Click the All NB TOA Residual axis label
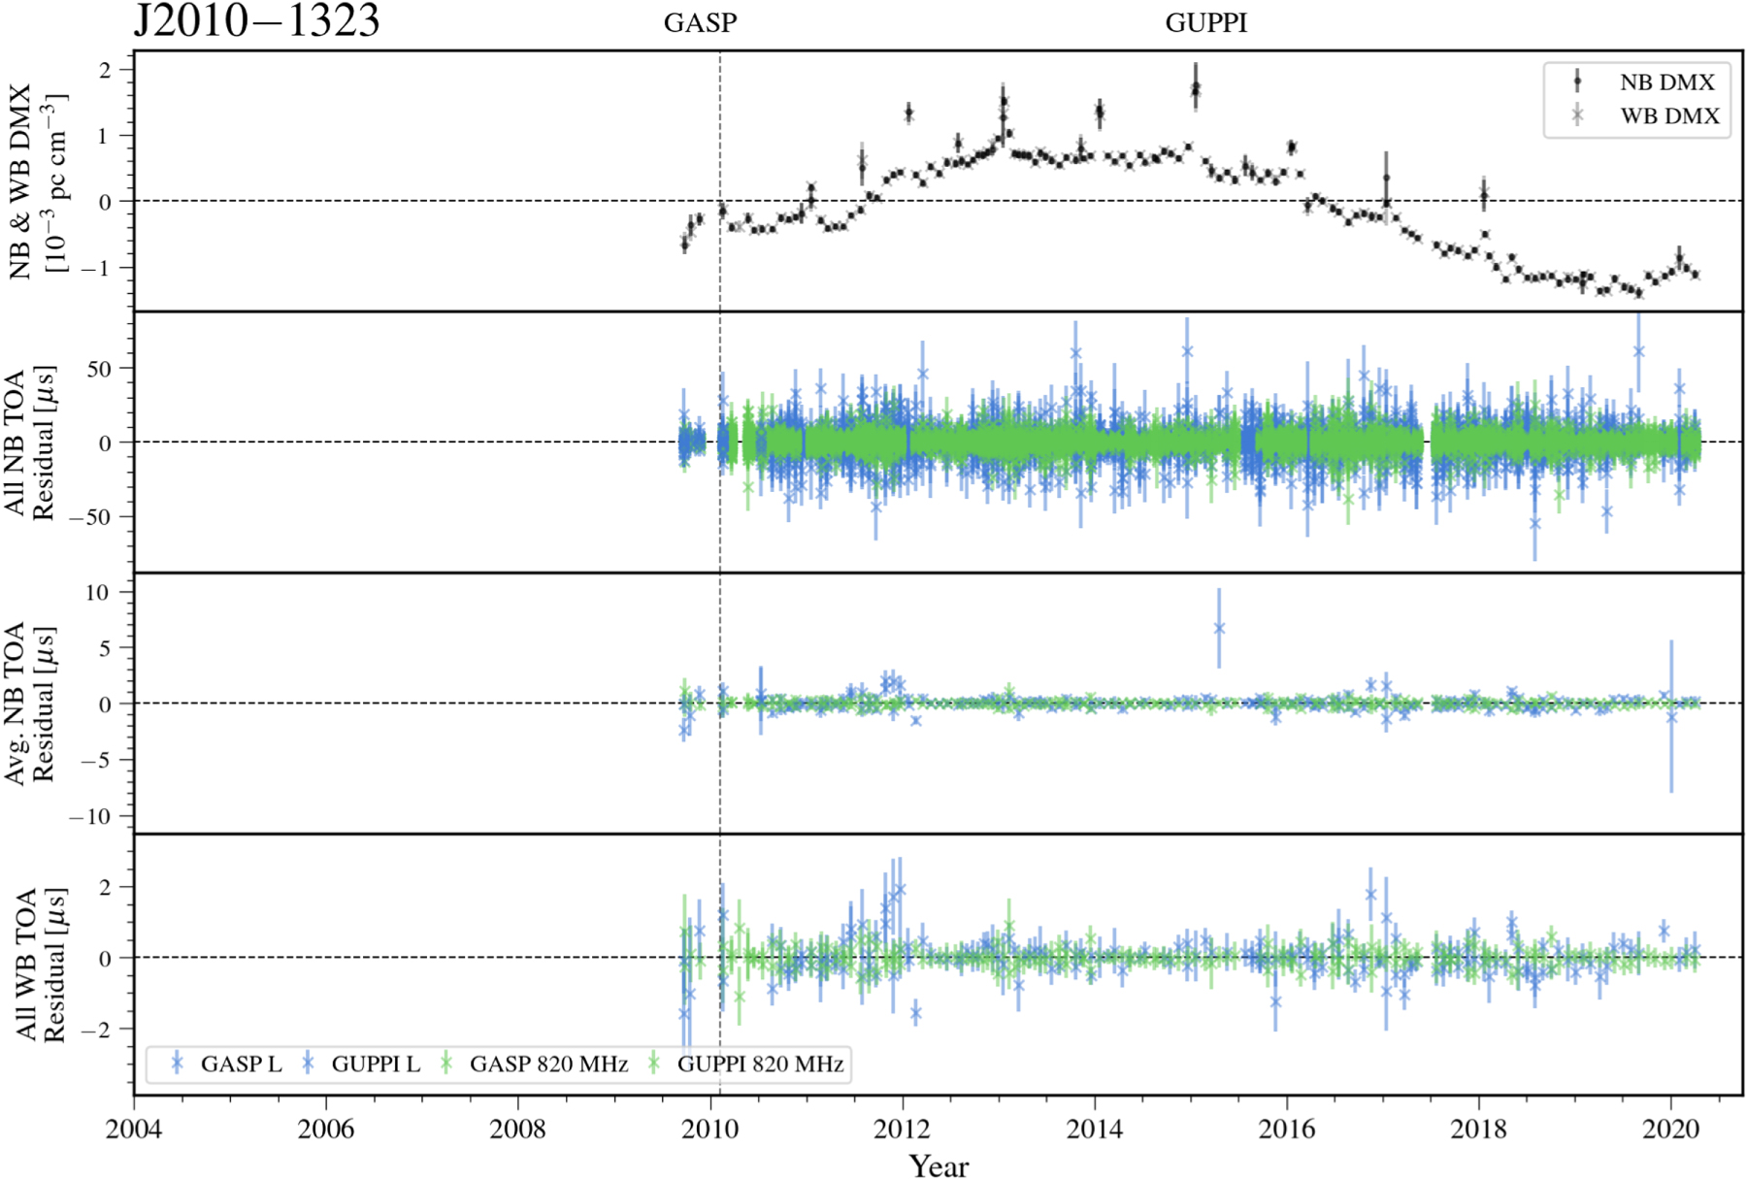The image size is (1747, 1180). tap(29, 442)
